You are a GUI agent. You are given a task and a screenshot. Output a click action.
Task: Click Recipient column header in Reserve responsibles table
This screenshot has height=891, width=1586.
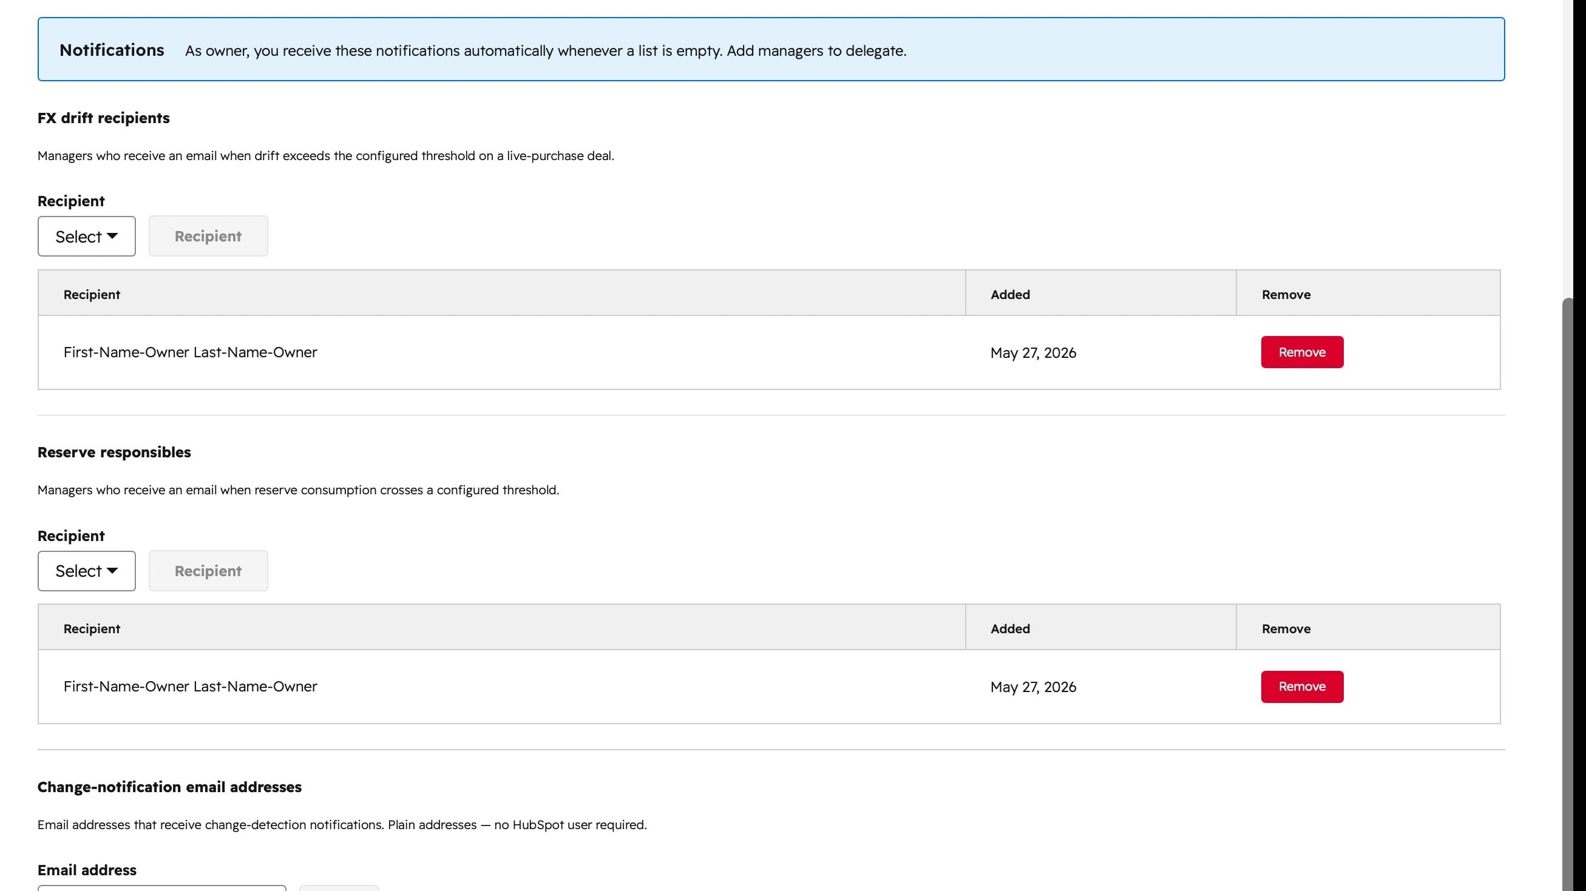click(x=92, y=628)
